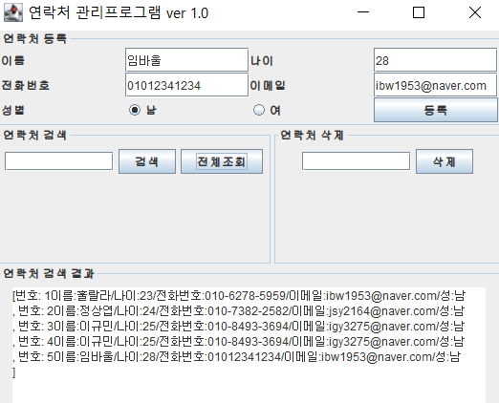499x403 pixels.
Task: Click the empty 연락처 검색 input box
Action: (x=59, y=161)
